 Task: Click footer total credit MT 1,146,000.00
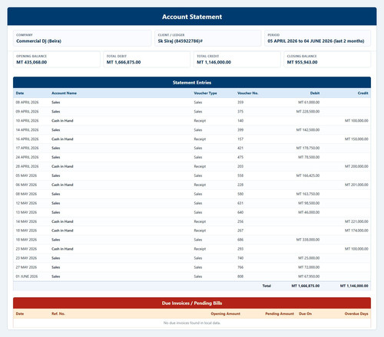[354, 286]
